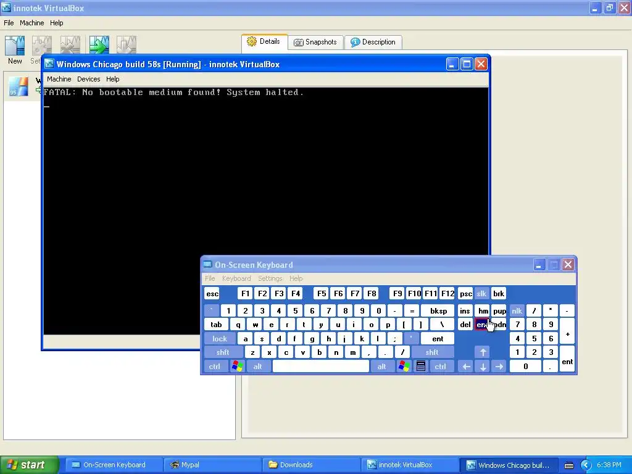Toggle the right shft key
This screenshot has width=632, height=474.
431,352
